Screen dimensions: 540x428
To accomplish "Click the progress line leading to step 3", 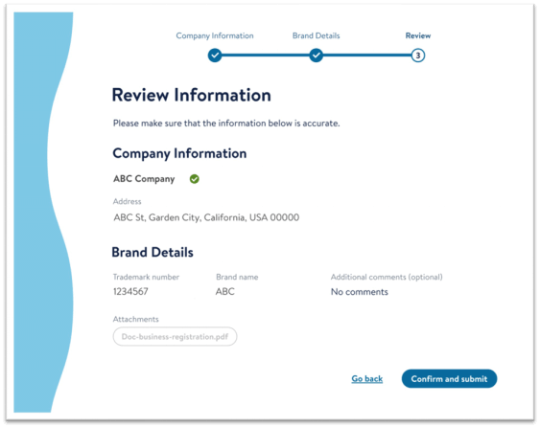I will click(366, 55).
